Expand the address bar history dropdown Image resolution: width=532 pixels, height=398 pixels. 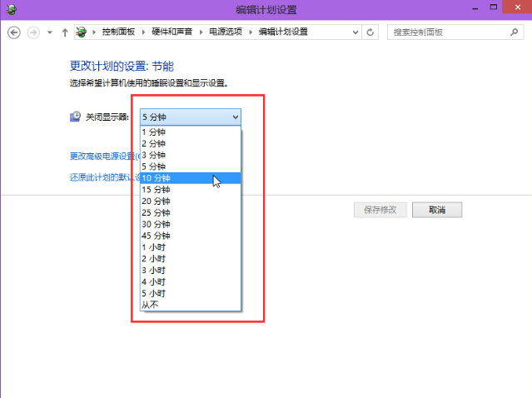tap(354, 32)
